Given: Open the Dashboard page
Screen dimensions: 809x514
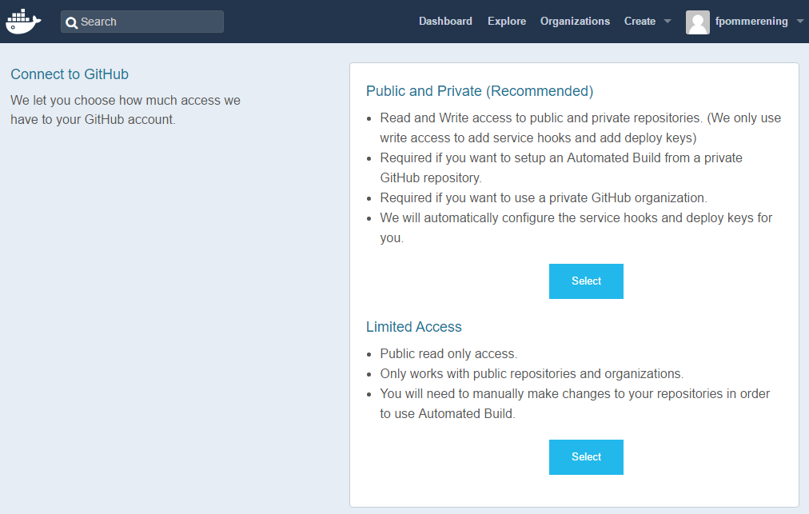Looking at the screenshot, I should tap(445, 21).
